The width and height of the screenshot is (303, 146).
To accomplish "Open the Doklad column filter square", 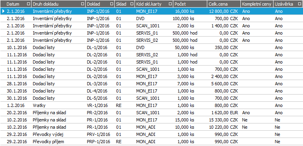I will point(112,4).
